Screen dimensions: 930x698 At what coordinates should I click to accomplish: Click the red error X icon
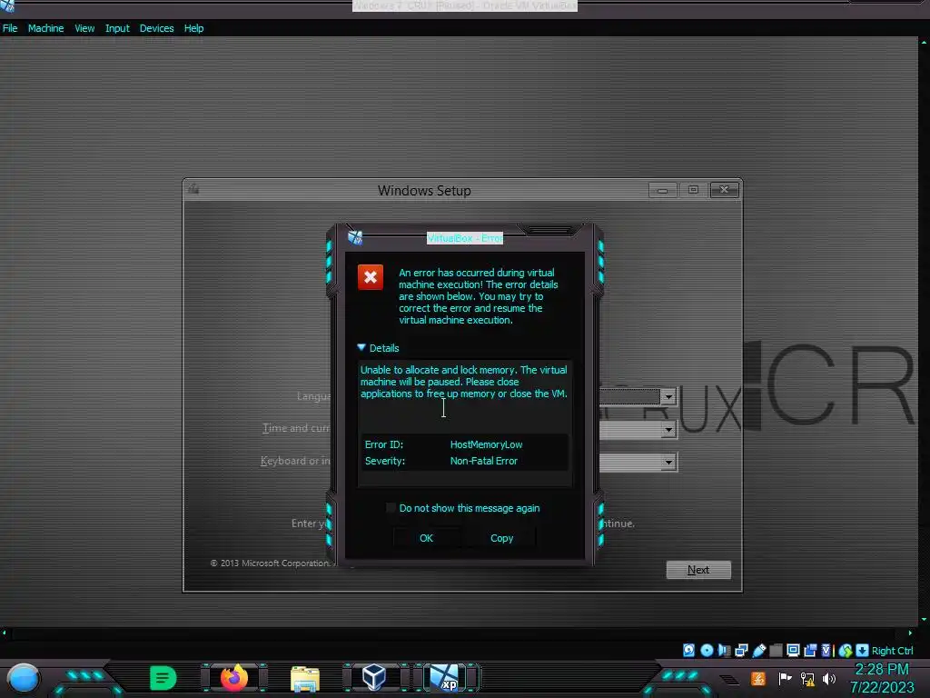click(x=371, y=277)
